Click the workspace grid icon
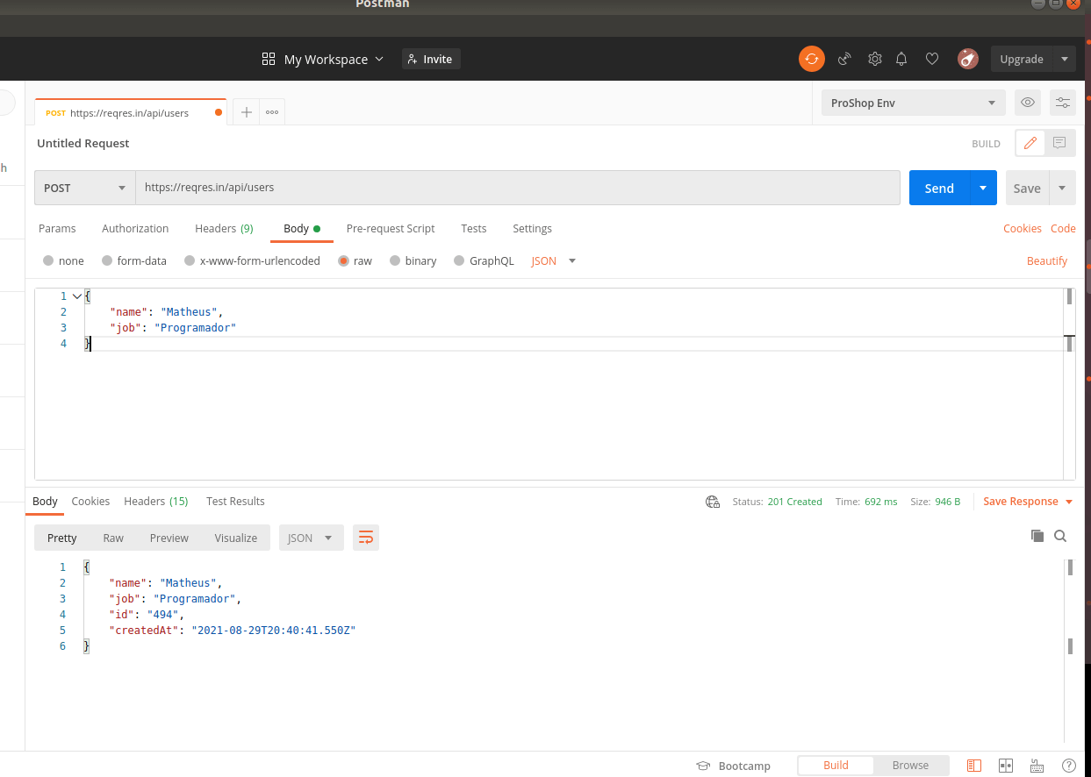 (x=269, y=59)
